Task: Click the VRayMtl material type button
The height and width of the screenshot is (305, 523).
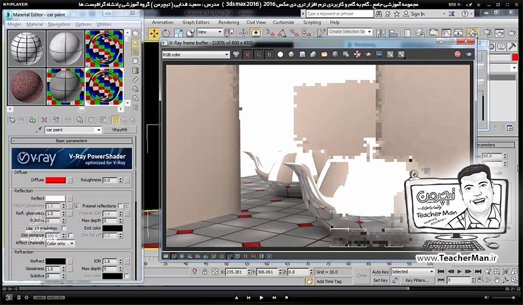Action: point(119,130)
